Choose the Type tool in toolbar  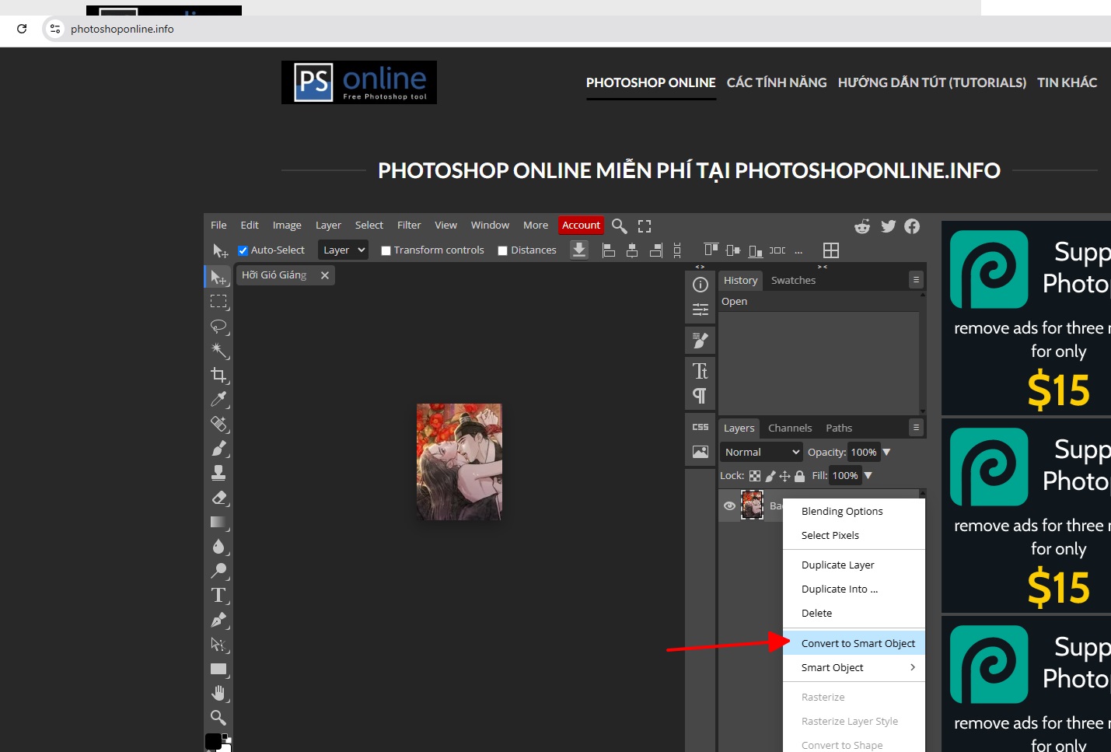coord(218,596)
